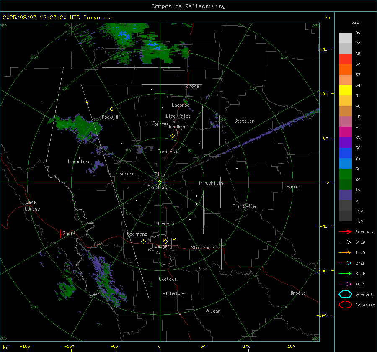377x352 pixels.
Task: Select the yellow diamond marker below Cochrane
Action: [x=143, y=242]
